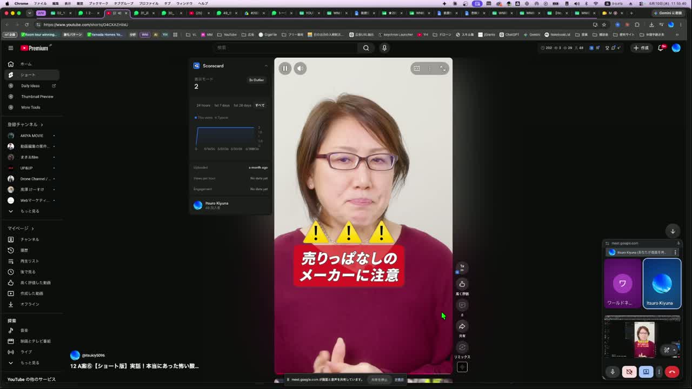The height and width of the screenshot is (389, 692).
Task: End the Meet call with red button
Action: (672, 372)
